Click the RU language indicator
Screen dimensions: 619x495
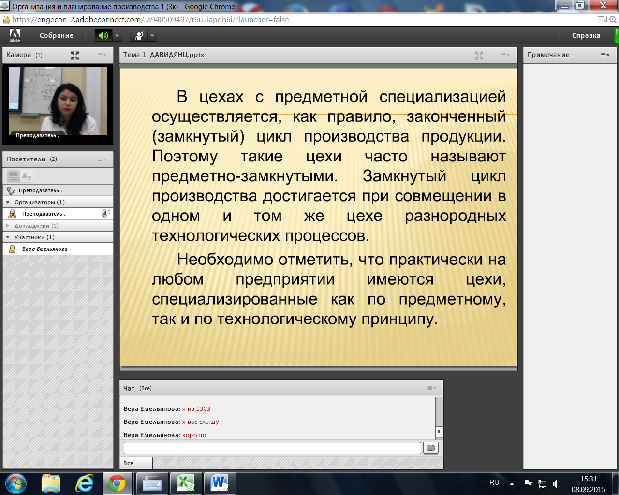pyautogui.click(x=494, y=482)
